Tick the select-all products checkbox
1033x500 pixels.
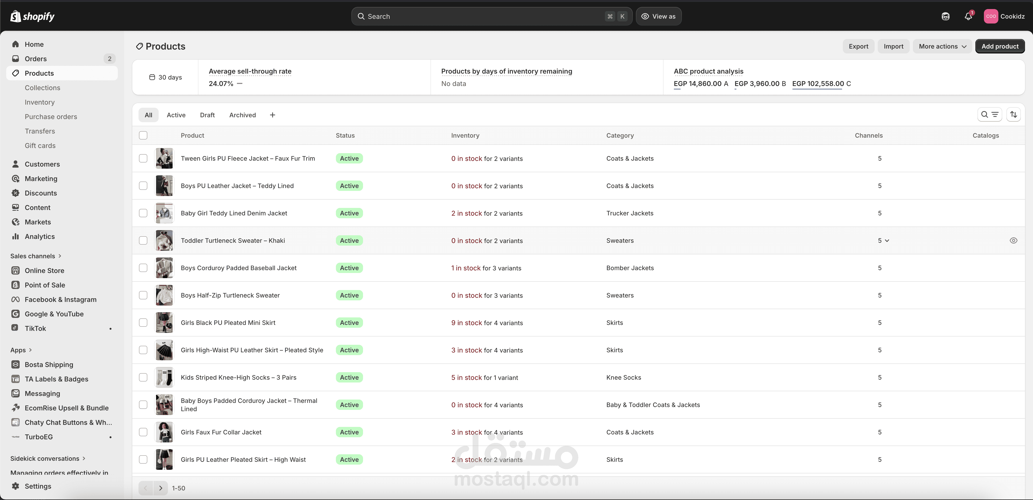(143, 136)
